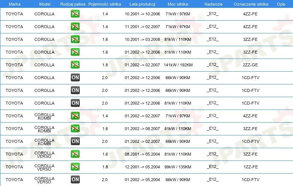Click the ON diesel icon for Corolla 2.0 81kW
Screen dimensions: 293x186
click(75, 103)
